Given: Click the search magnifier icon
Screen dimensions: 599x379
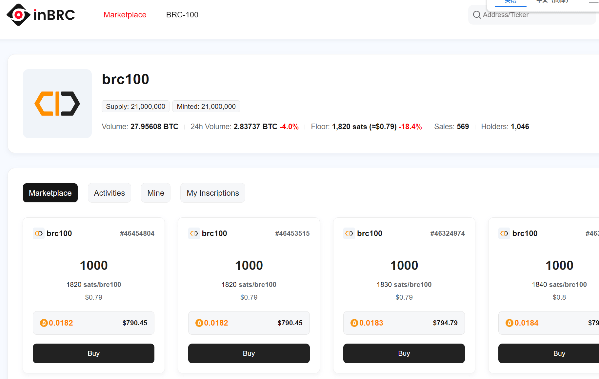Looking at the screenshot, I should coord(477,15).
